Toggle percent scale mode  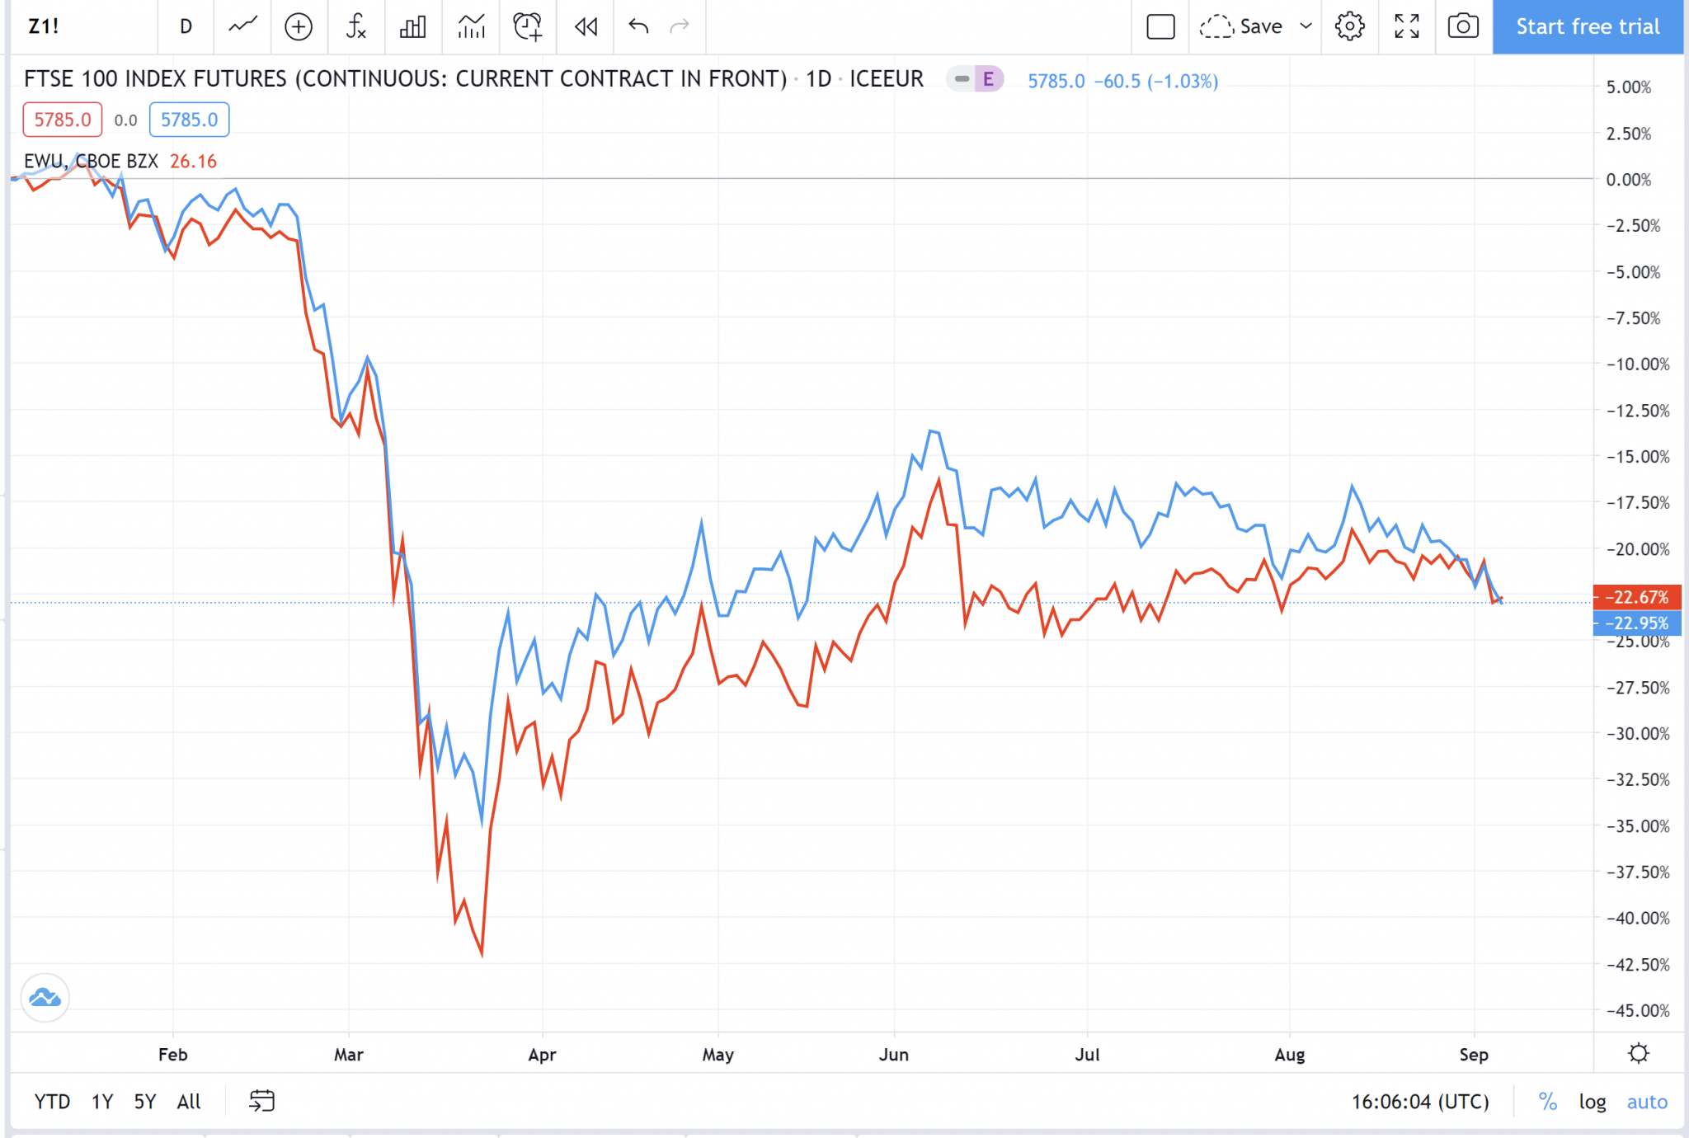point(1548,1101)
